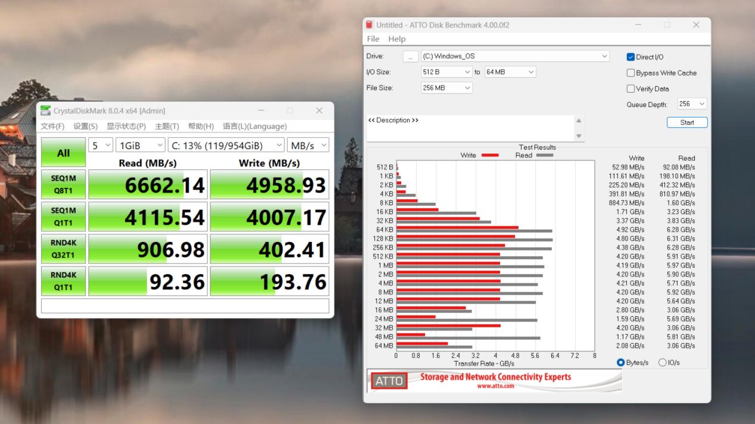Open the I/O Size end dropdown 64 MB
The height and width of the screenshot is (424, 755).
(510, 72)
